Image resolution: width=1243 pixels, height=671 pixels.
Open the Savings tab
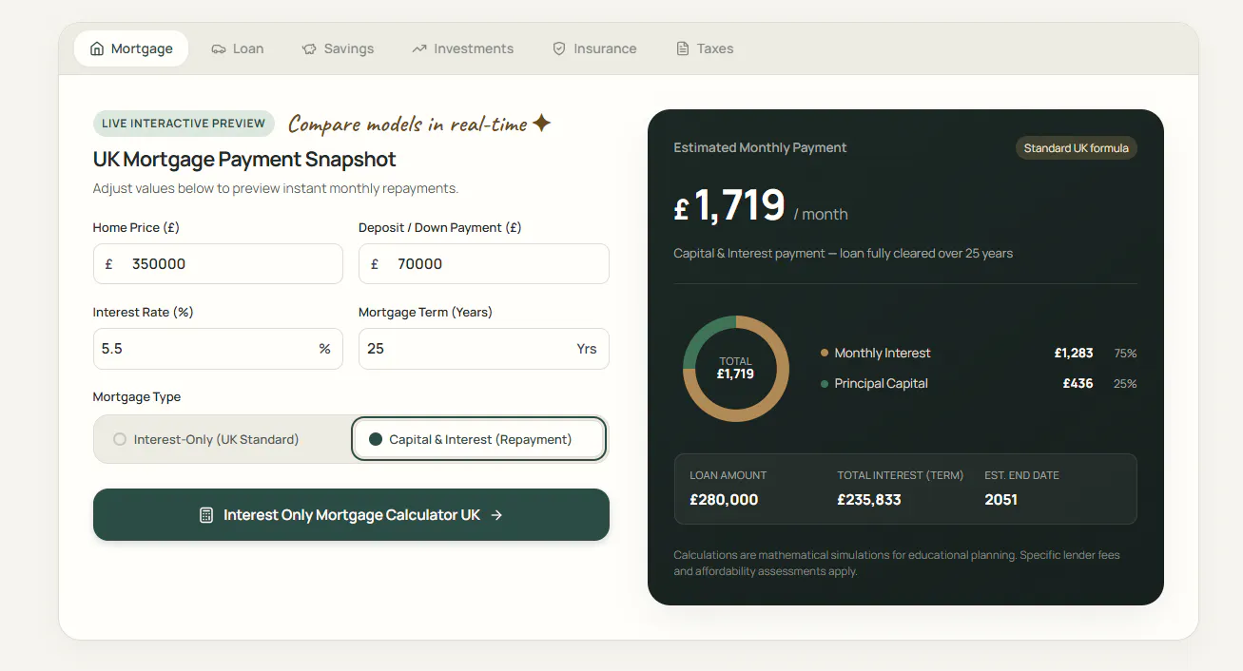point(338,48)
